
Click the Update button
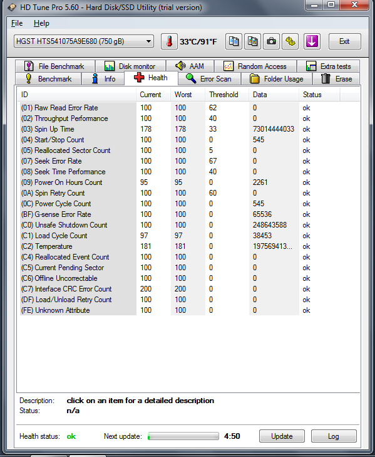pos(282,436)
